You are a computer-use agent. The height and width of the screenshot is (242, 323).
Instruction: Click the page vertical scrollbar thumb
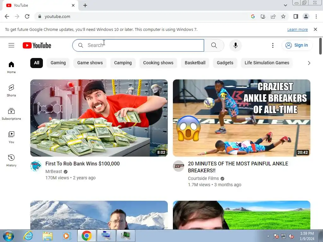(x=320, y=46)
